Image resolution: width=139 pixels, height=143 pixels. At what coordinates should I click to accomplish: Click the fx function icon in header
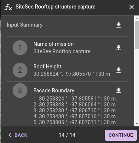pyautogui.click(x=8, y=7)
